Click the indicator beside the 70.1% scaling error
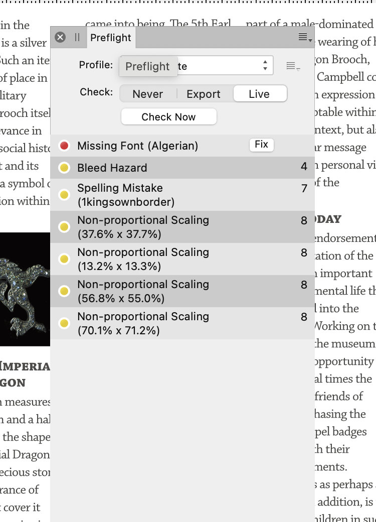Screen dimensions: 376x522 (x=64, y=323)
